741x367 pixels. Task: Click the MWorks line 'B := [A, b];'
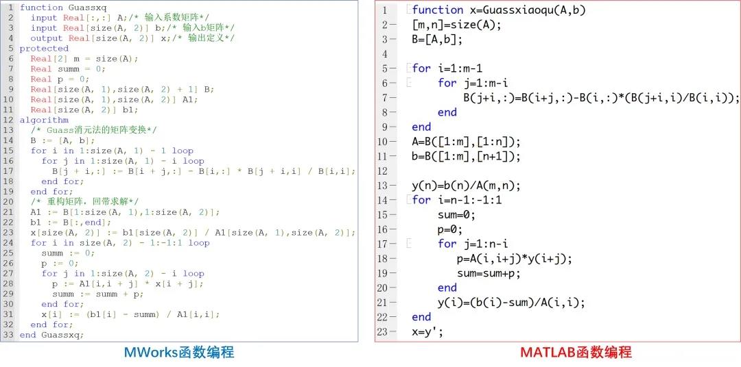click(63, 140)
